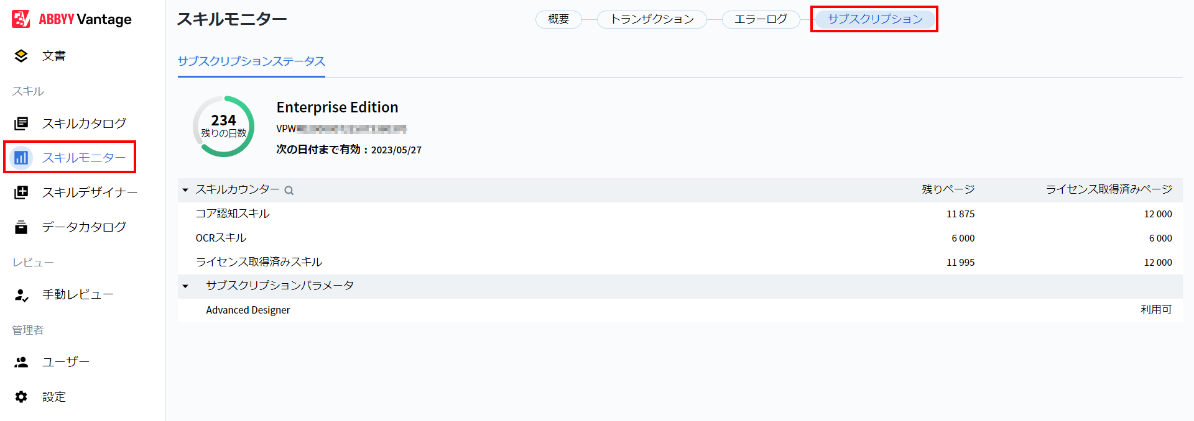Open スキルデザイナー in the sidebar
The width and height of the screenshot is (1194, 421).
pos(90,192)
